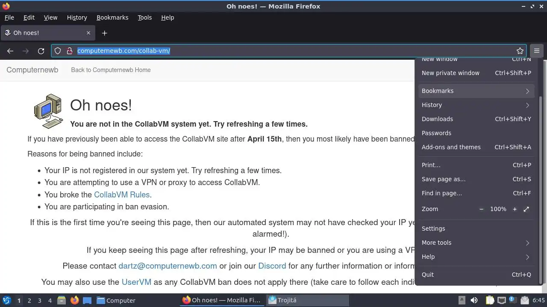Switch to virtual desktop 2

pyautogui.click(x=29, y=300)
